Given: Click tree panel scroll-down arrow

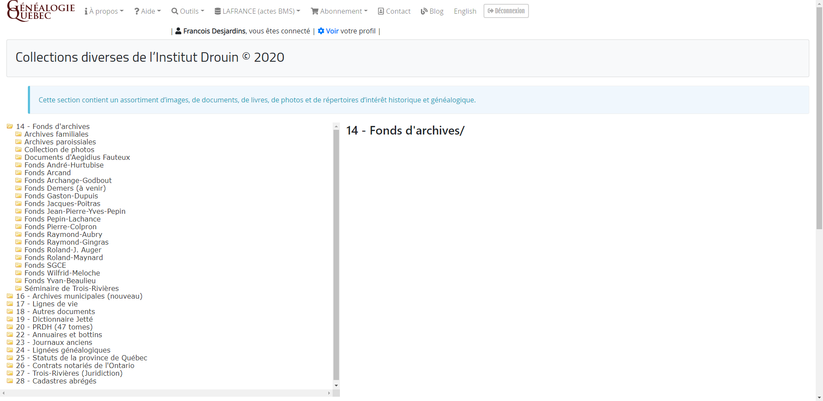Looking at the screenshot, I should (336, 385).
